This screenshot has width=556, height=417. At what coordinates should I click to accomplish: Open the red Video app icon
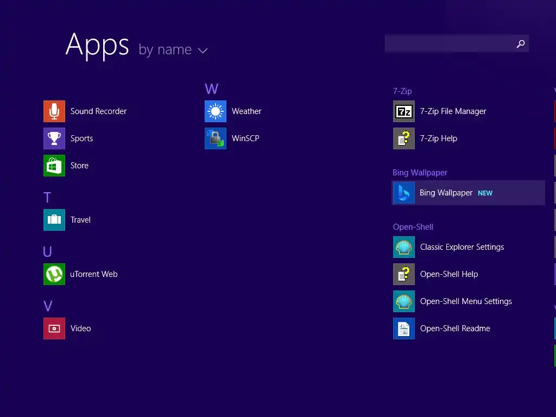(x=54, y=328)
